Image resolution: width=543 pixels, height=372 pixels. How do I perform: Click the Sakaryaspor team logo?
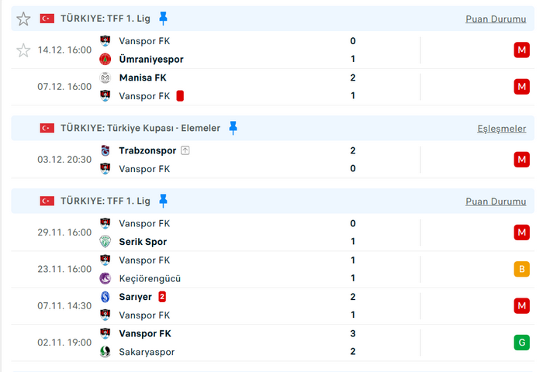[x=105, y=352]
